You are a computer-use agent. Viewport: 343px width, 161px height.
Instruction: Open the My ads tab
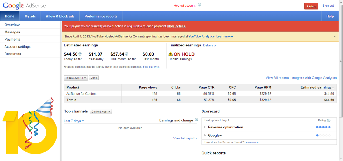click(30, 16)
